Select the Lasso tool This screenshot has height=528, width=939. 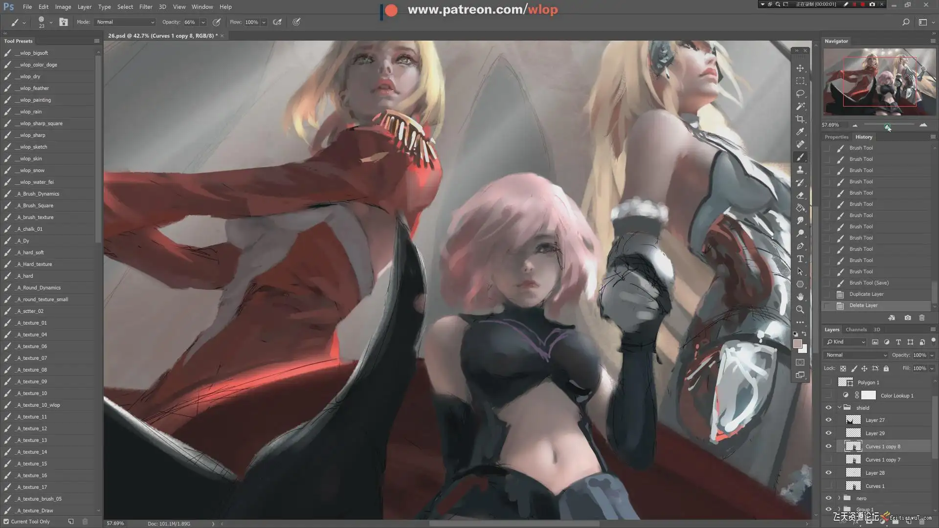800,93
